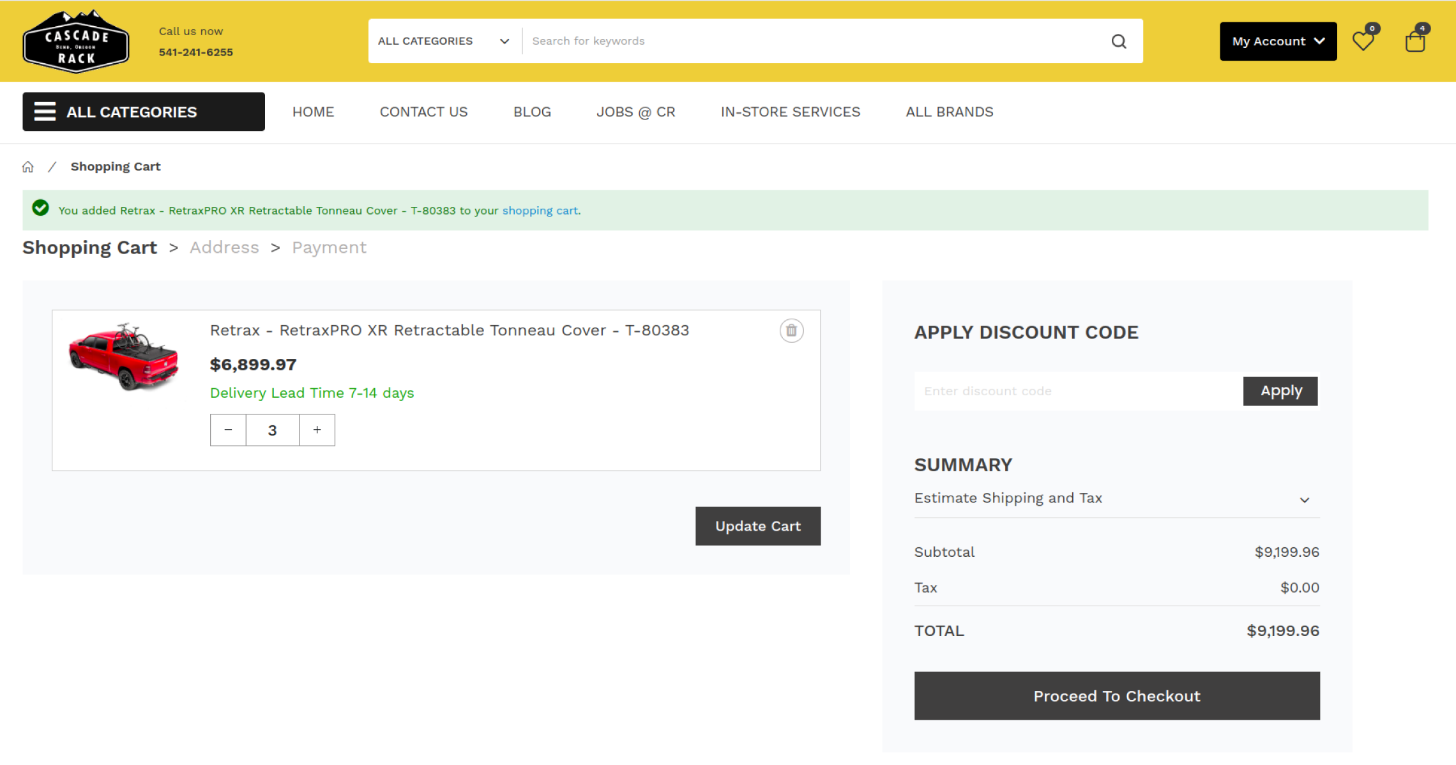Open the hamburger All Categories menu
The width and height of the screenshot is (1456, 765).
144,112
